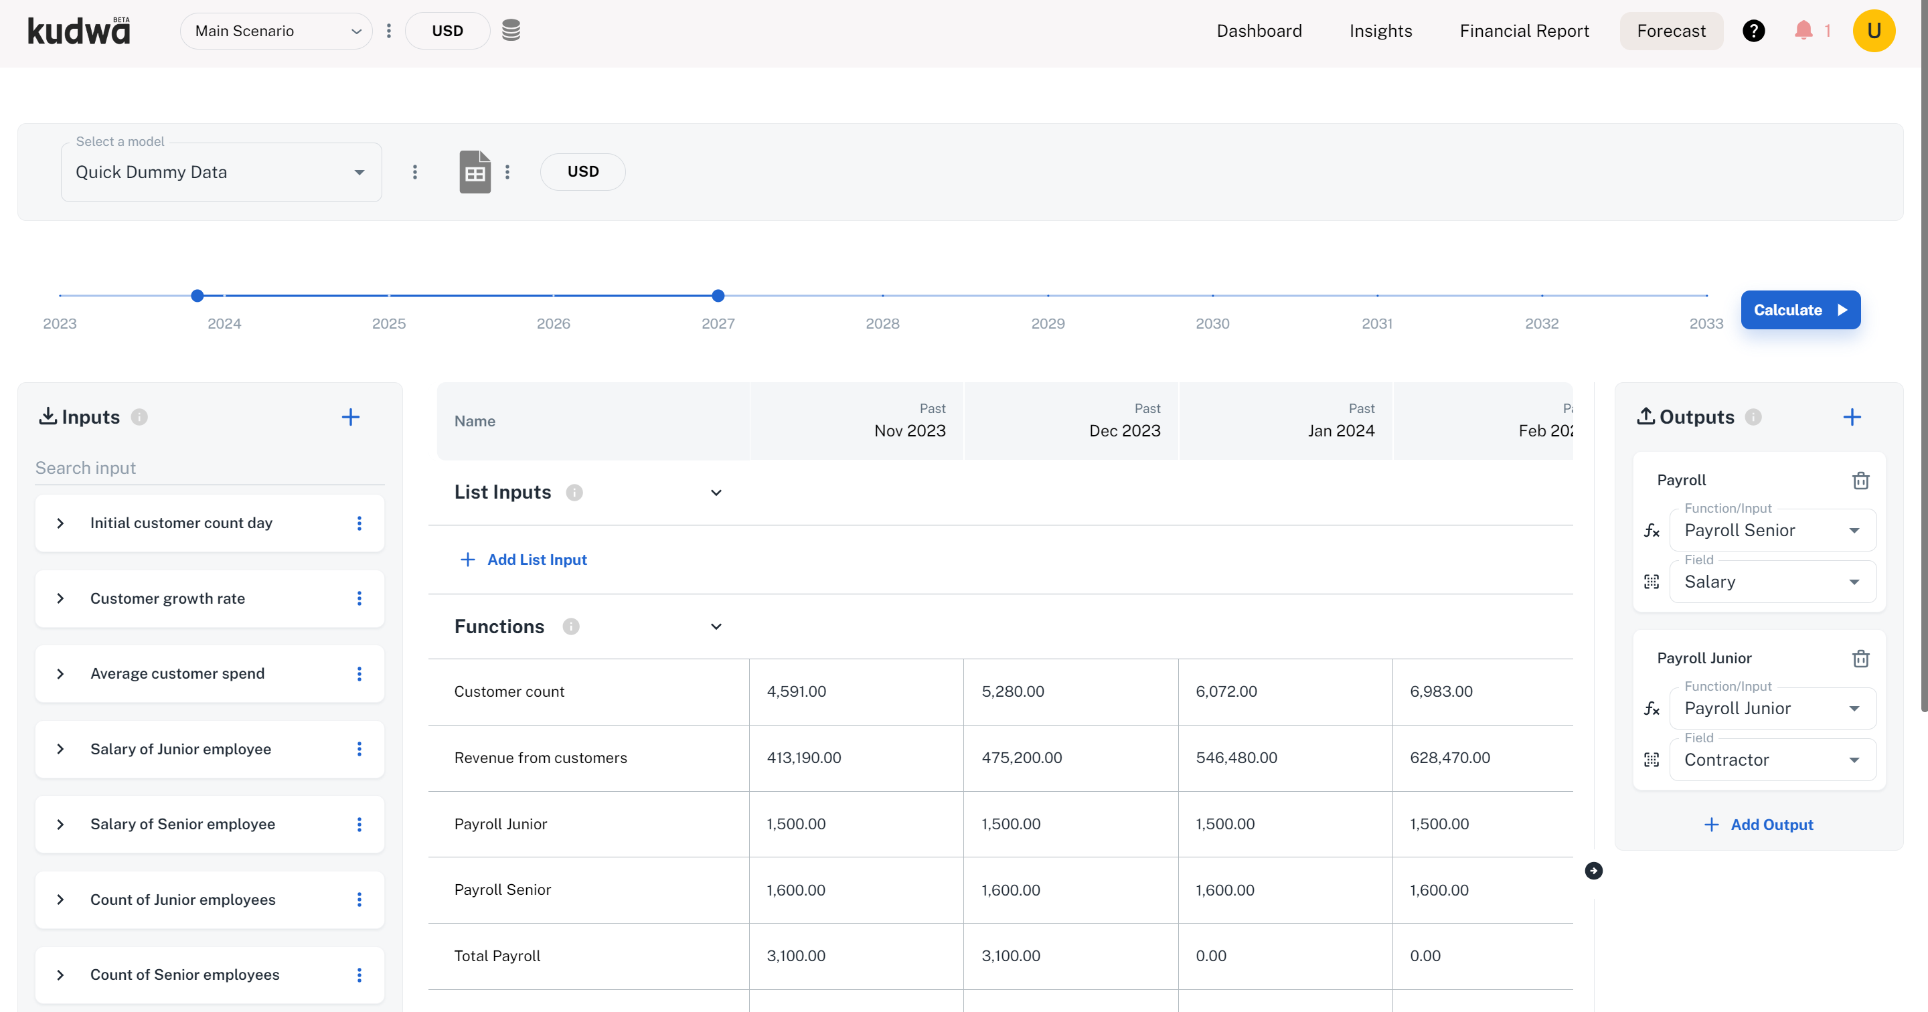Image resolution: width=1928 pixels, height=1012 pixels.
Task: Go to the Insights tab
Action: click(1380, 31)
